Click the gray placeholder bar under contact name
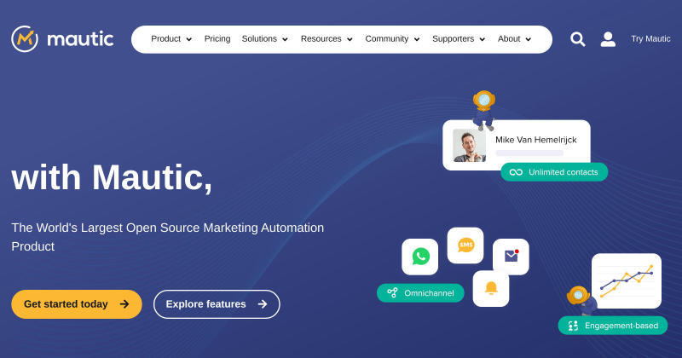682x358 pixels. coord(529,153)
